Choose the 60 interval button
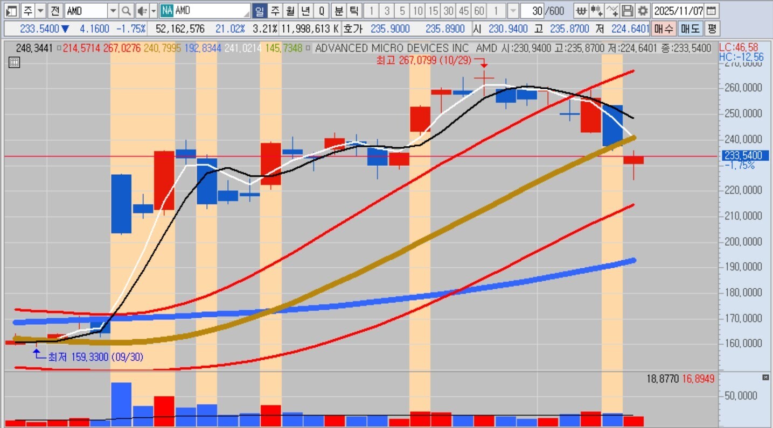Image resolution: width=773 pixels, height=428 pixels. [479, 10]
